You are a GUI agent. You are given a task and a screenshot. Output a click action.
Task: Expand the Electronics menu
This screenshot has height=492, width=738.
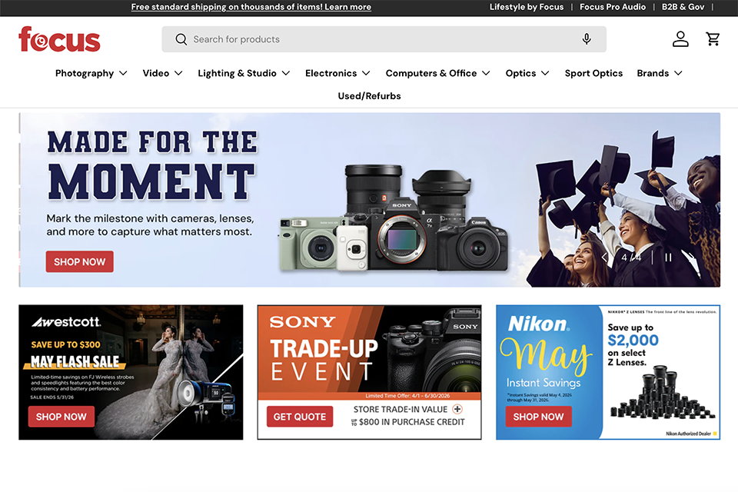337,74
